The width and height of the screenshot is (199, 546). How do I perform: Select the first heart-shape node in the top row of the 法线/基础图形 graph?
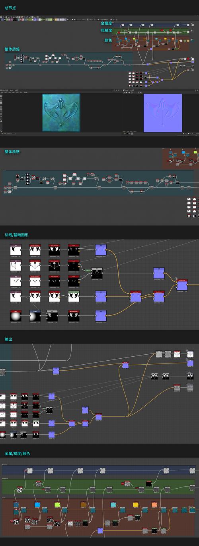click(15, 250)
